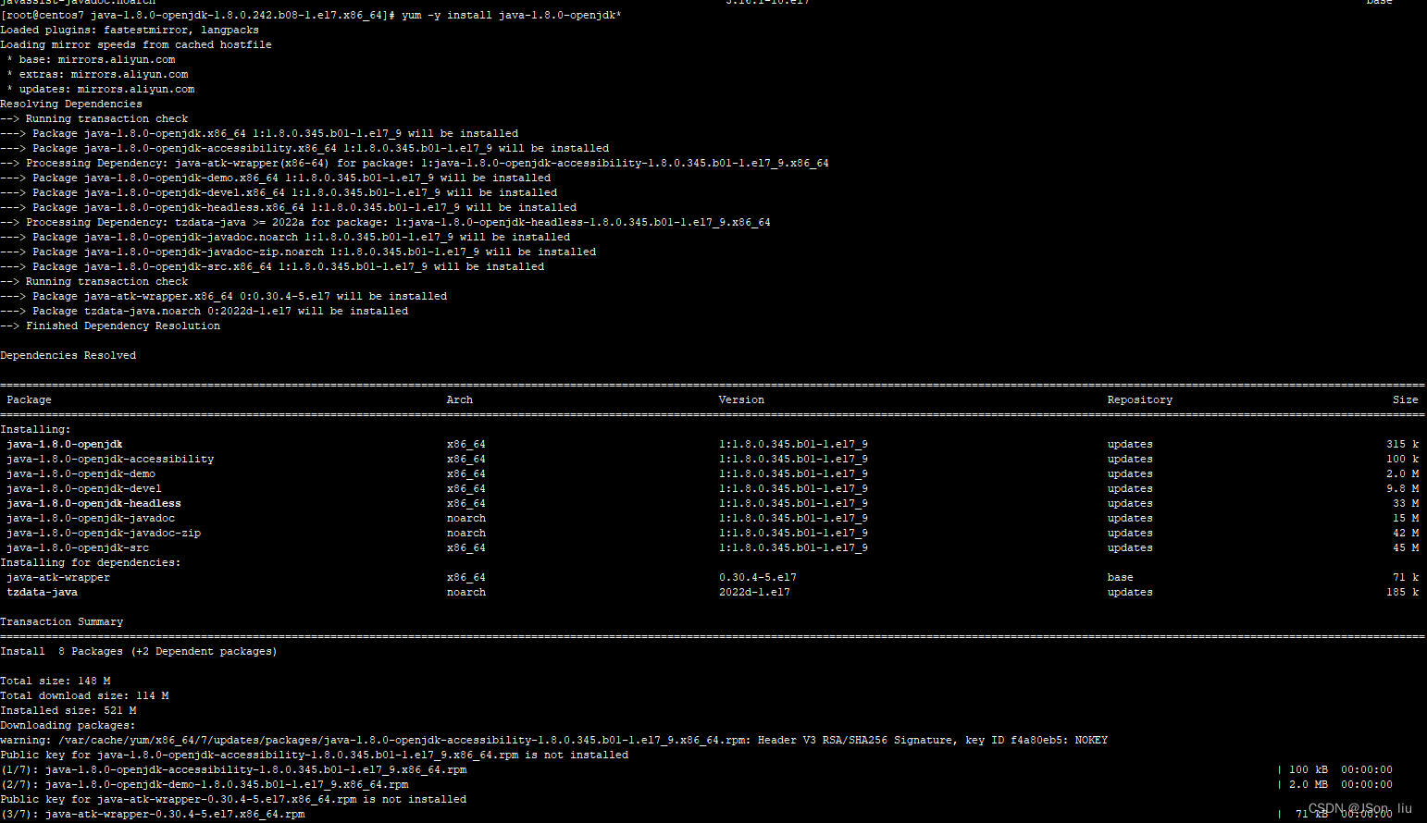The height and width of the screenshot is (823, 1427).
Task: Click the 'Size' column header
Action: (x=1406, y=400)
